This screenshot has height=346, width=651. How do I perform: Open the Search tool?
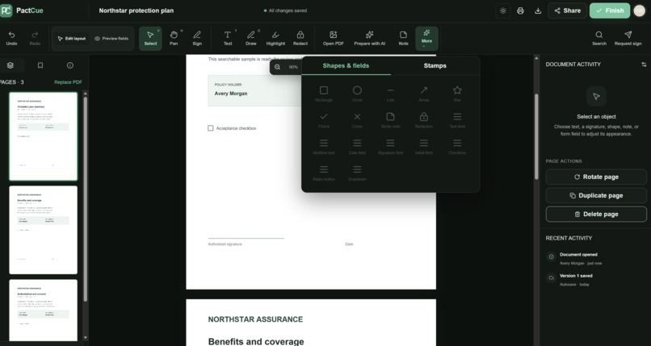599,39
